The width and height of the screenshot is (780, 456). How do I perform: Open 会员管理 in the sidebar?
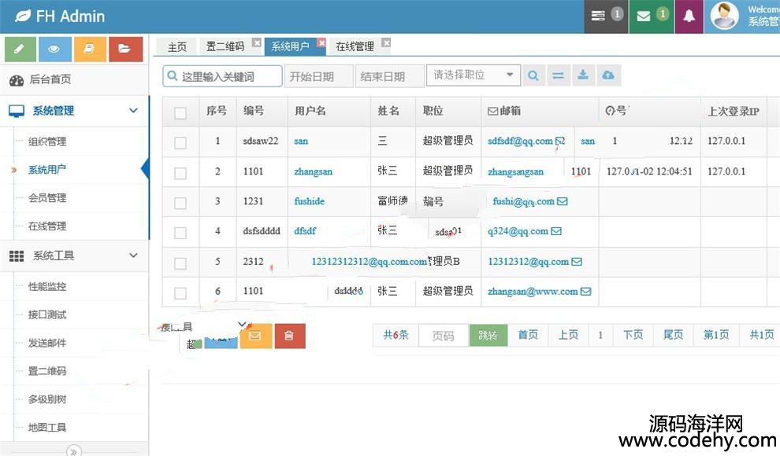(47, 198)
